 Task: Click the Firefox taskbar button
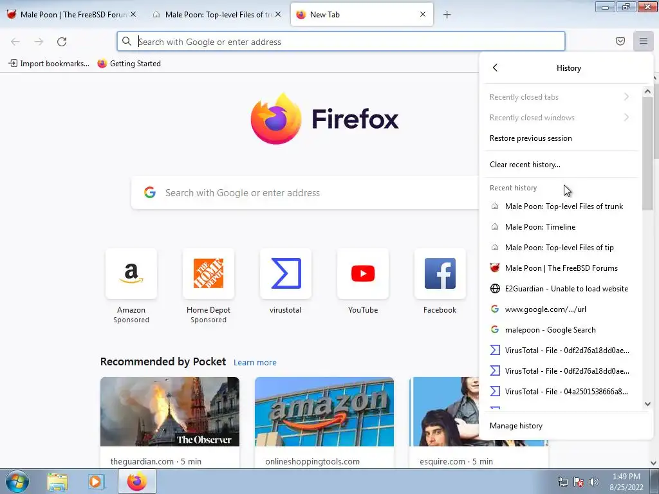pos(137,481)
